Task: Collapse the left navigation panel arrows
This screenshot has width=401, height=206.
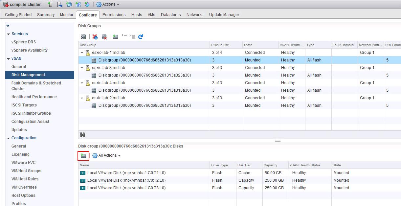Action: point(8,26)
